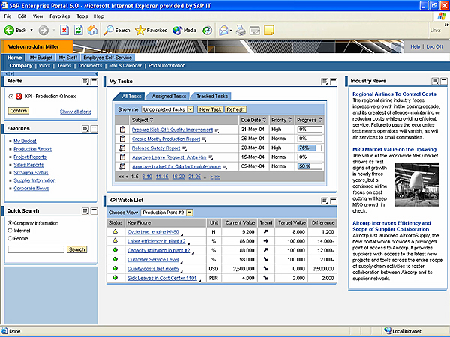This screenshot has width=450, height=337.
Task: Switch to the Tracked Tasks tab
Action: coord(212,97)
